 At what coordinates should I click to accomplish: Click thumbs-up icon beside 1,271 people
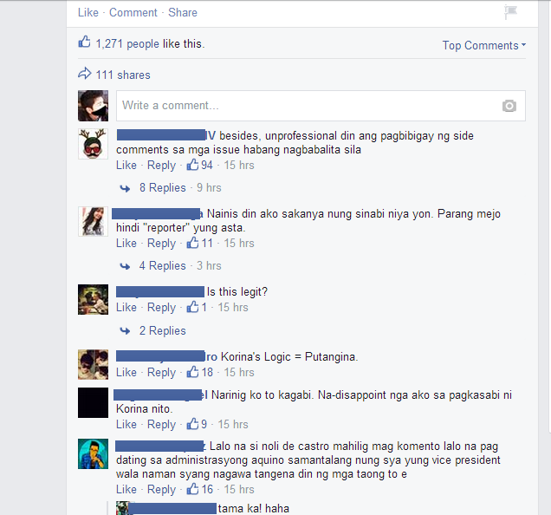[x=84, y=42]
